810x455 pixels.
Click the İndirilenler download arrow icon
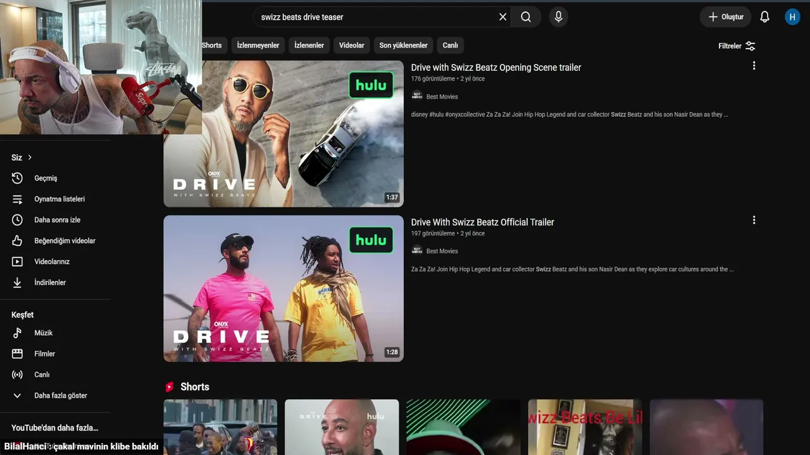(17, 282)
